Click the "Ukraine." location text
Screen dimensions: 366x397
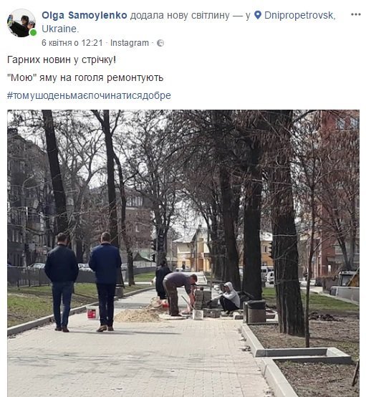(x=60, y=29)
